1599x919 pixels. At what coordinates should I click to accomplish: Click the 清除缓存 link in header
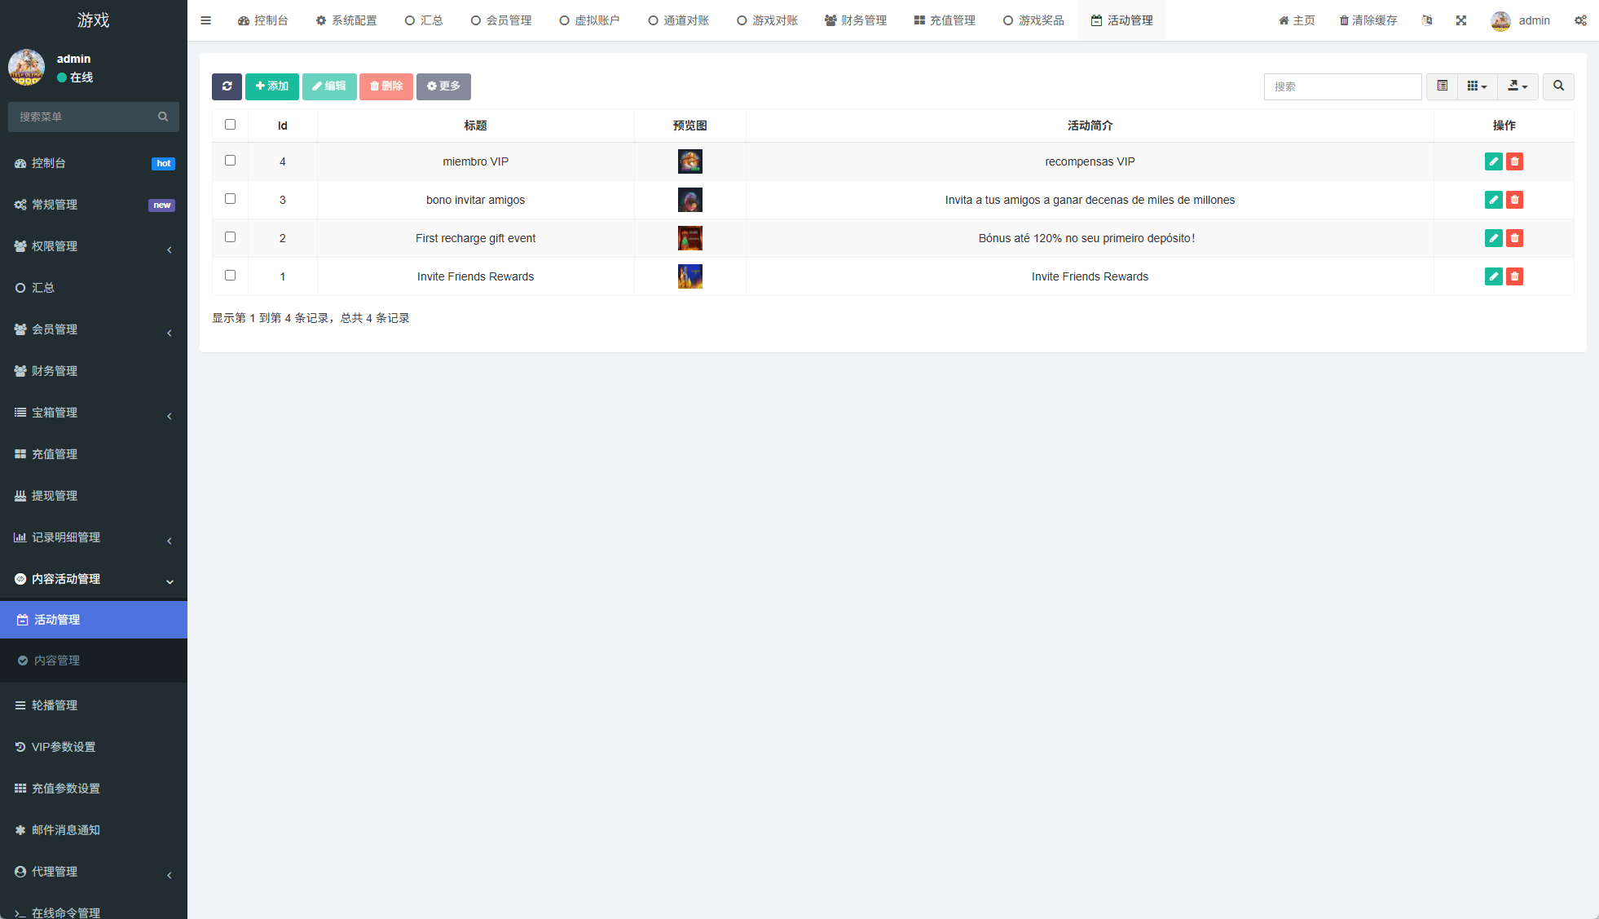coord(1368,20)
